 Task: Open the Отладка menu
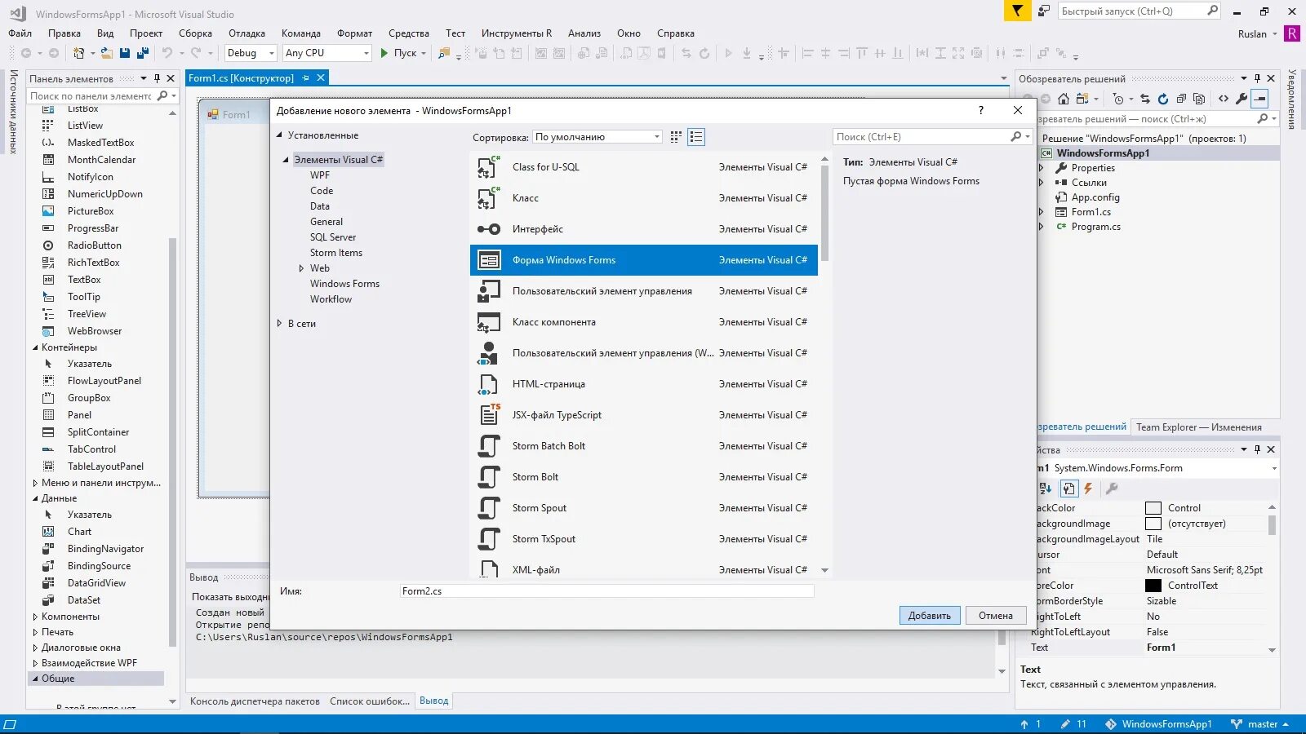[247, 33]
